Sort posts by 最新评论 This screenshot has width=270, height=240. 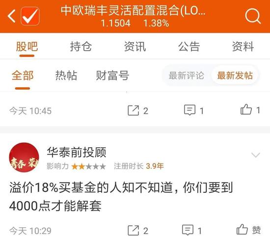tap(187, 76)
